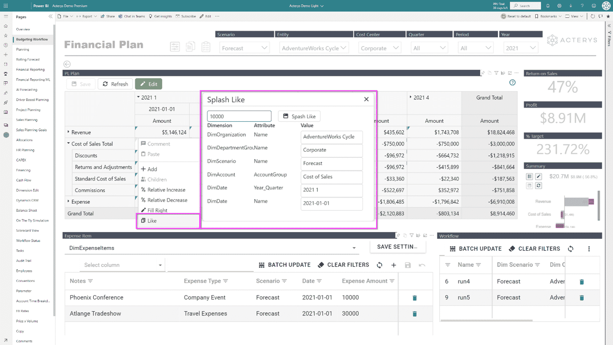Click Expense Item BATCH UPDATE
This screenshot has width=613, height=345.
tap(285, 265)
